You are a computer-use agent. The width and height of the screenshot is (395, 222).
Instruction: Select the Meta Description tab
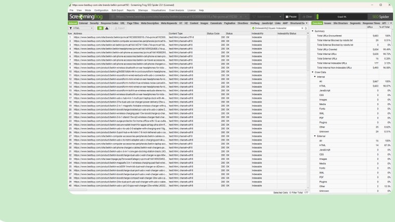pyautogui.click(x=150, y=23)
